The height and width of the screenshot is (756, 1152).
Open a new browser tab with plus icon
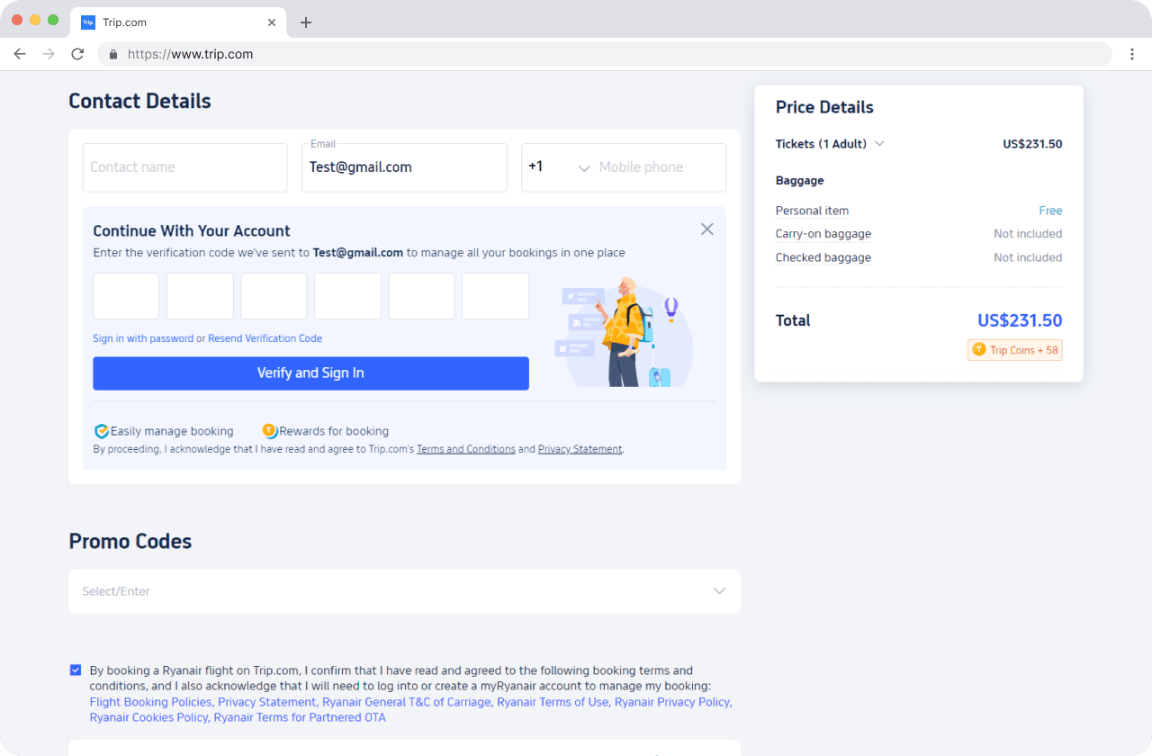coord(306,22)
